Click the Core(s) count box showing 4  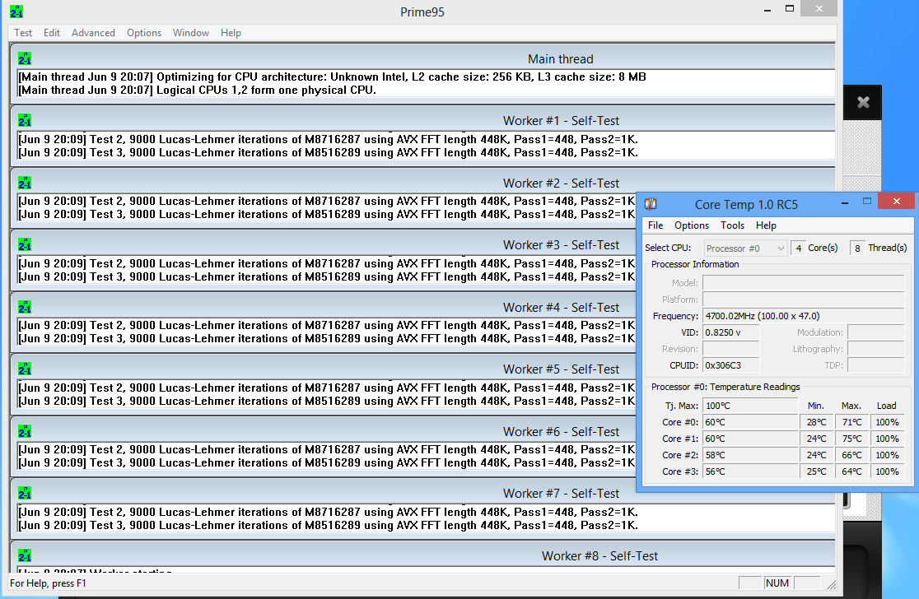click(x=798, y=248)
